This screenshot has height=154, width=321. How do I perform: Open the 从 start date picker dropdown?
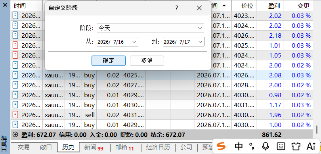coord(117,42)
